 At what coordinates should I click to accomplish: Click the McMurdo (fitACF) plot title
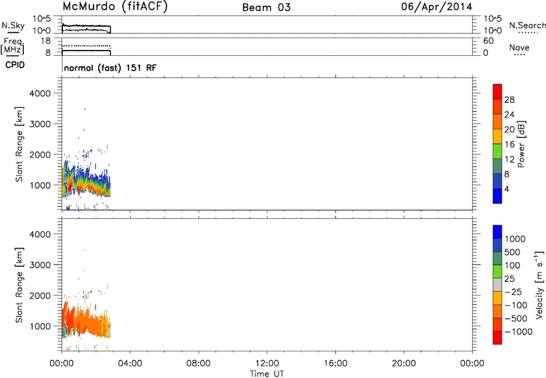click(115, 7)
